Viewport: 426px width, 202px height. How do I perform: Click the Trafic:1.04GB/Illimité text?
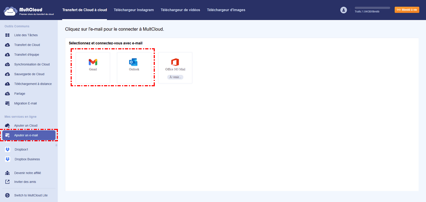(x=367, y=12)
